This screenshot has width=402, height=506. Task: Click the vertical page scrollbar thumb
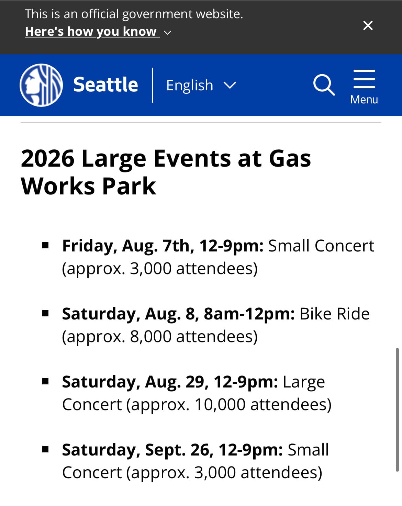(397, 409)
